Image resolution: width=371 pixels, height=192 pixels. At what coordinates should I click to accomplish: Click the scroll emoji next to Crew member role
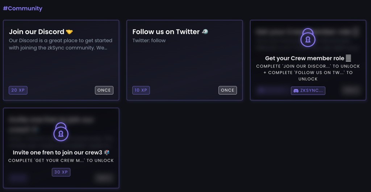click(x=348, y=58)
